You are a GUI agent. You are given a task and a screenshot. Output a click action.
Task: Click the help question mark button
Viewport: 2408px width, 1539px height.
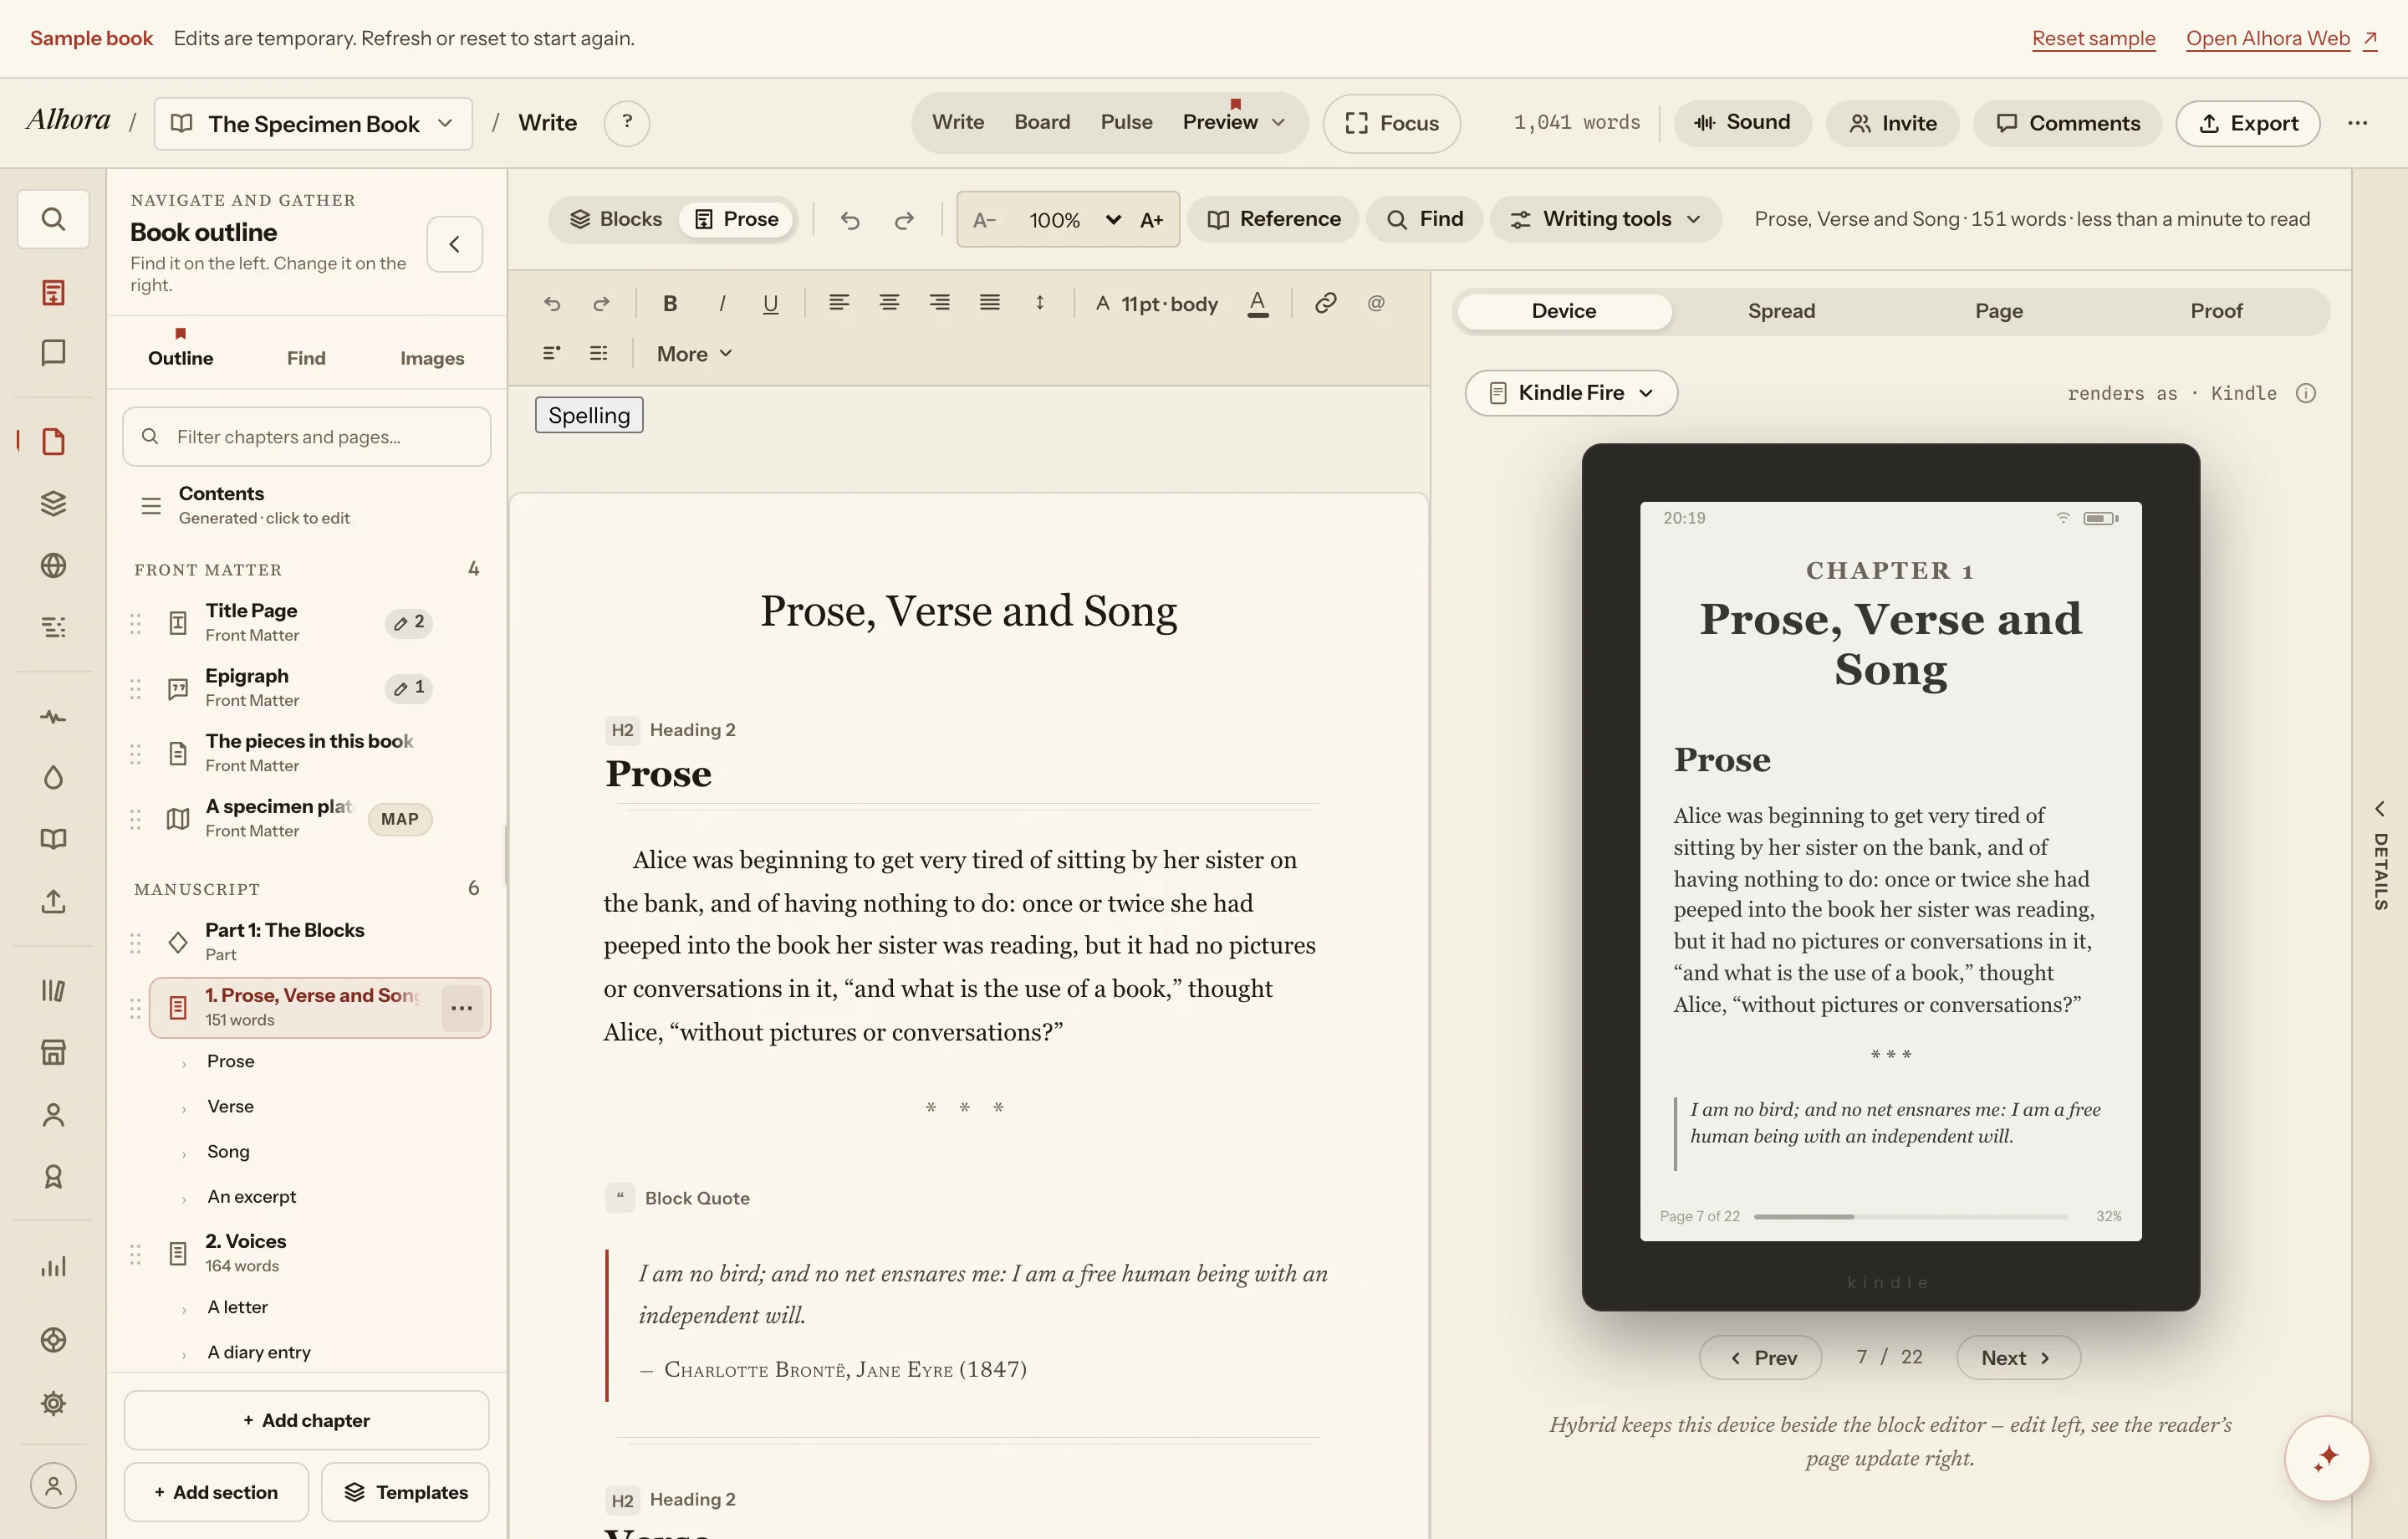pyautogui.click(x=627, y=123)
